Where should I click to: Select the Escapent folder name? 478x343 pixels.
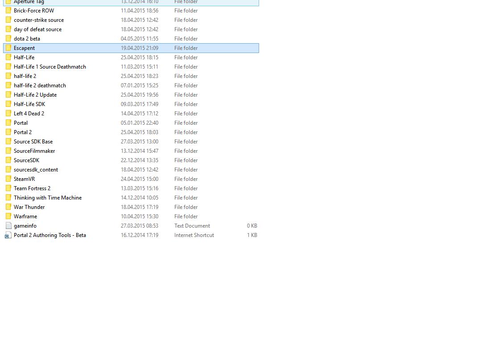24,48
